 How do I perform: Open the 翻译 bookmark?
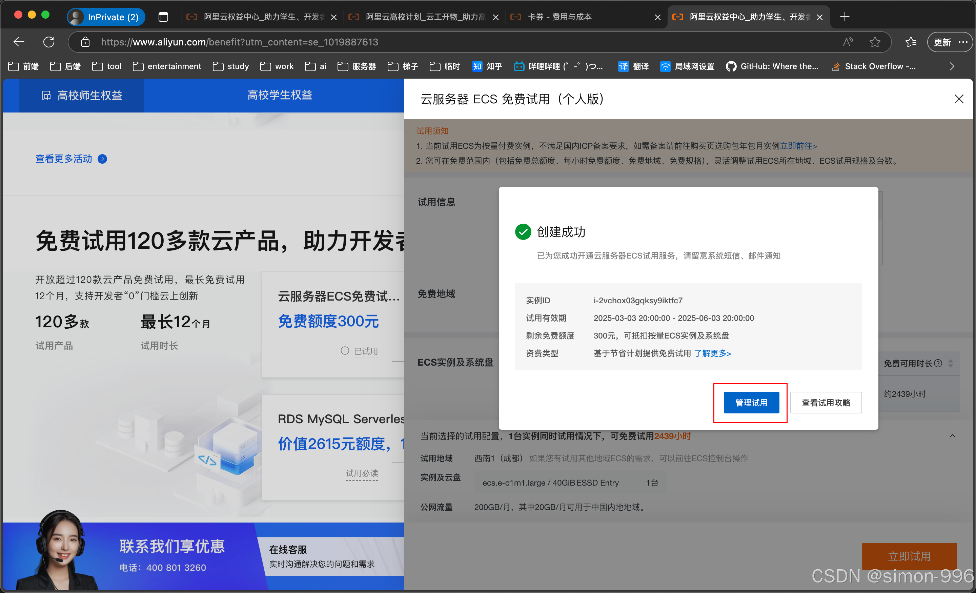(x=633, y=66)
